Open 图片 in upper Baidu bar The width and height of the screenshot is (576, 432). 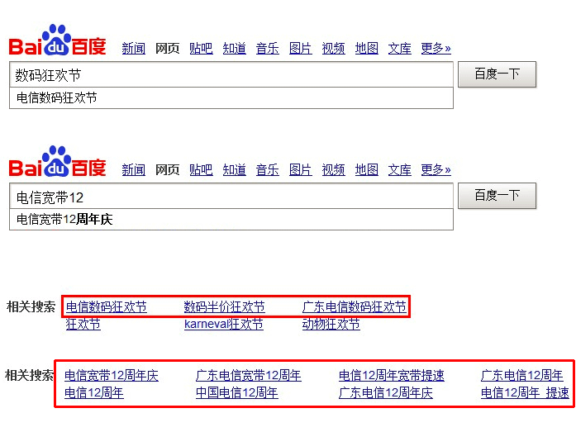[x=301, y=49]
